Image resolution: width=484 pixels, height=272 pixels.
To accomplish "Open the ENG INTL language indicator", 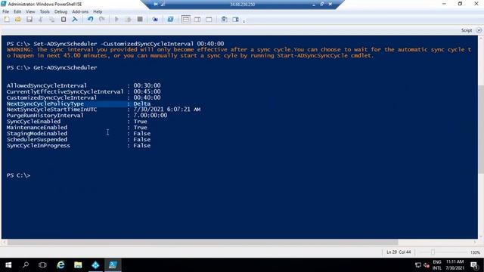I will coord(437,265).
